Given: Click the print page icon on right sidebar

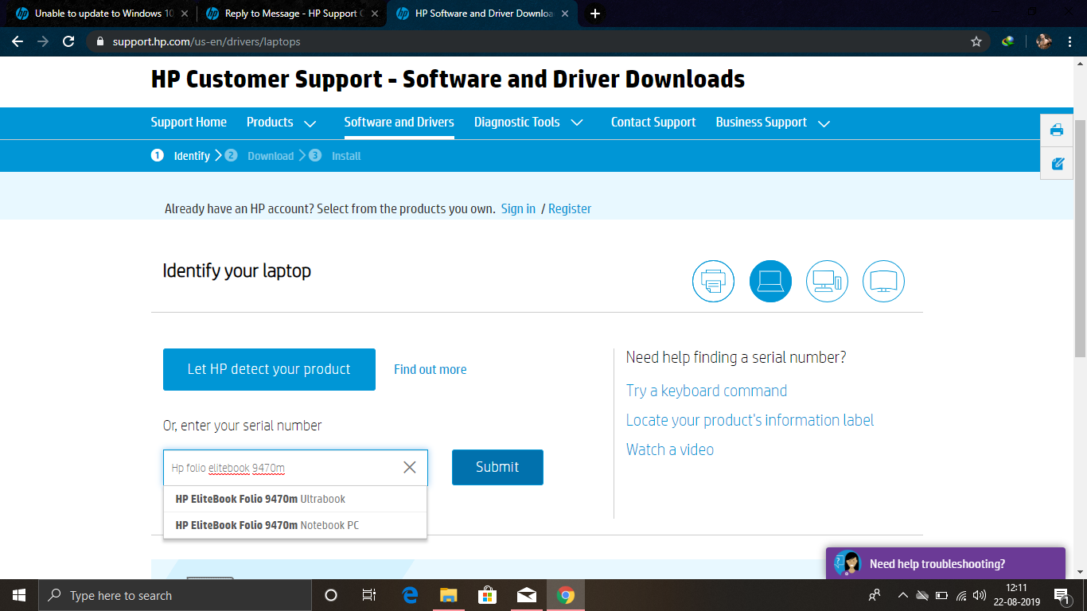Looking at the screenshot, I should [1057, 130].
